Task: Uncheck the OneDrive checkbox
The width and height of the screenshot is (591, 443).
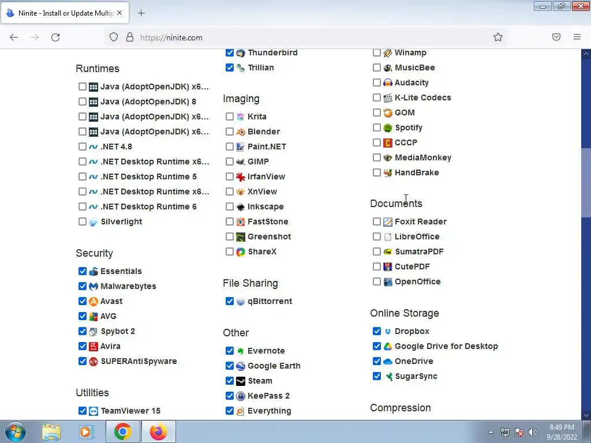Action: point(376,361)
